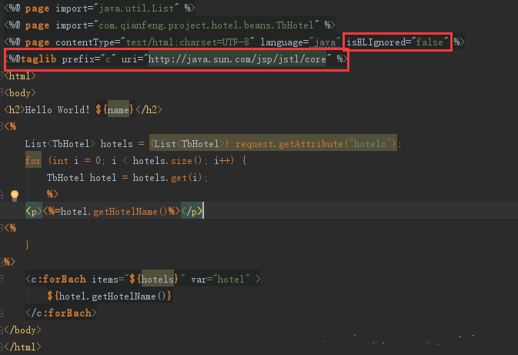Click the opening c:forEach tag name
This screenshot has width=518, height=355.
(58, 280)
